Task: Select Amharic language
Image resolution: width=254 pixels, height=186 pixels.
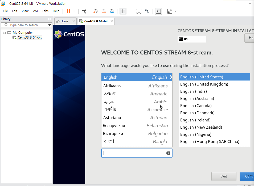Action: point(137,94)
